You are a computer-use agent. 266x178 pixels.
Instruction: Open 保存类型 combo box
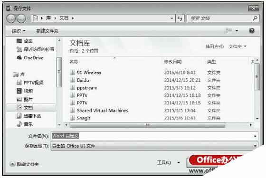(x=154, y=146)
